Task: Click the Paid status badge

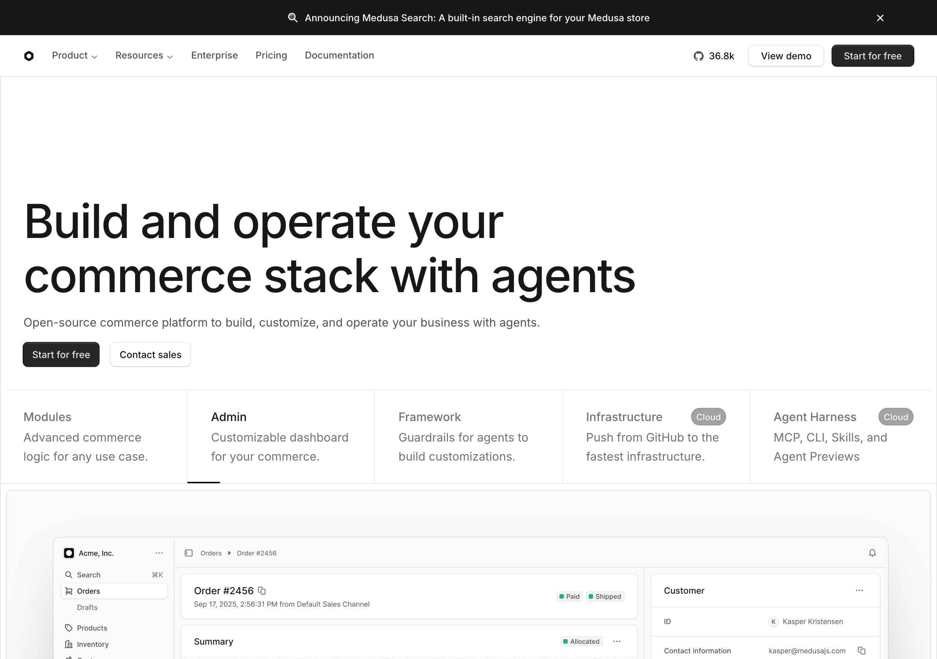Action: (x=569, y=596)
